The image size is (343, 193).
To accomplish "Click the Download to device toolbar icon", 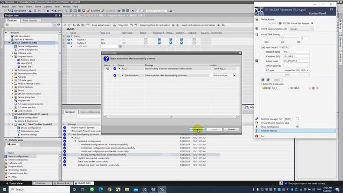I will 71,11.
